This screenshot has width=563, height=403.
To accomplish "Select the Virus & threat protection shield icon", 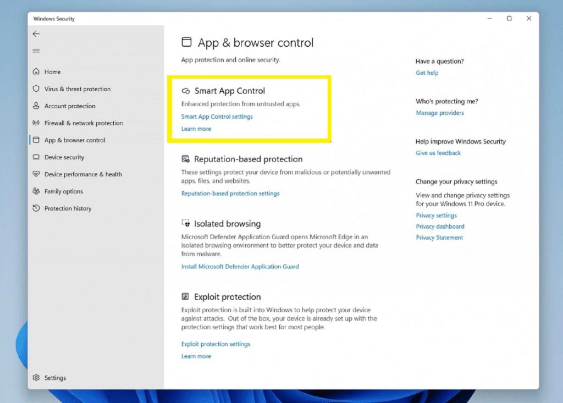I will [x=36, y=89].
